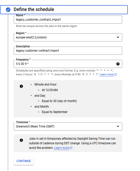
Task: Focus the Name field legacy_customer_contract_import
Action: coord(68,20)
